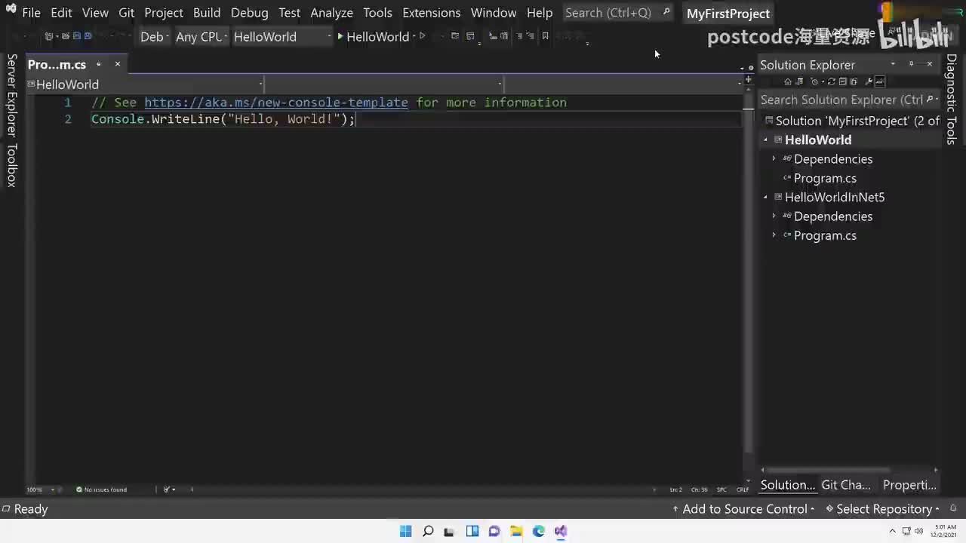Collapse All nodes in Solution Explorer
The width and height of the screenshot is (966, 543).
pos(842,81)
